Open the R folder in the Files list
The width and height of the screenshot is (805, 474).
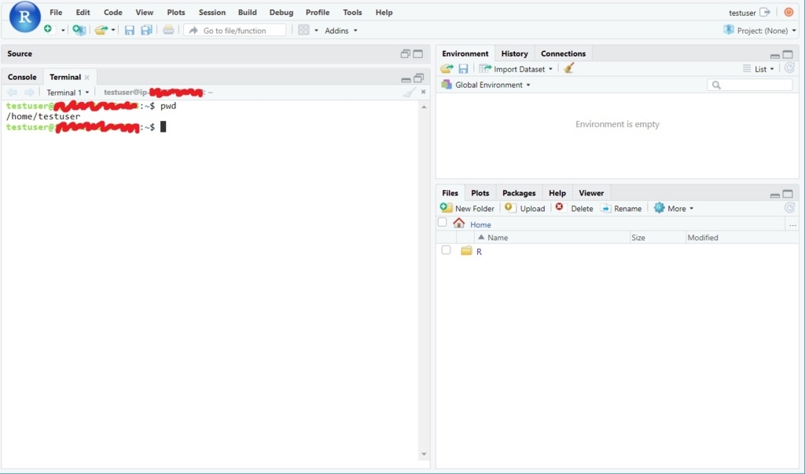tap(479, 252)
